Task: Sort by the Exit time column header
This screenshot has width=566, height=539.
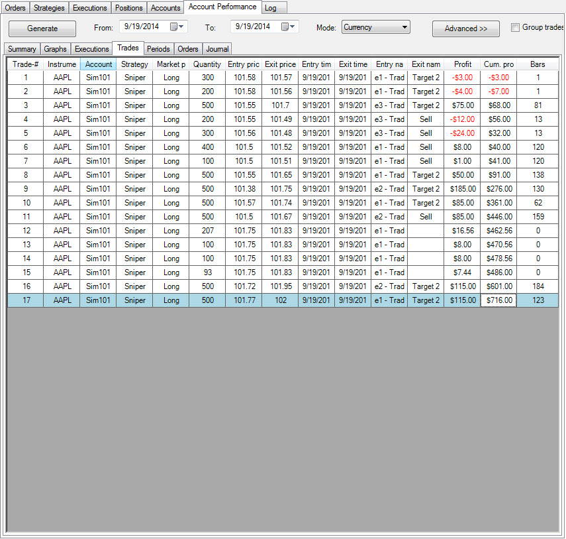Action: 353,64
